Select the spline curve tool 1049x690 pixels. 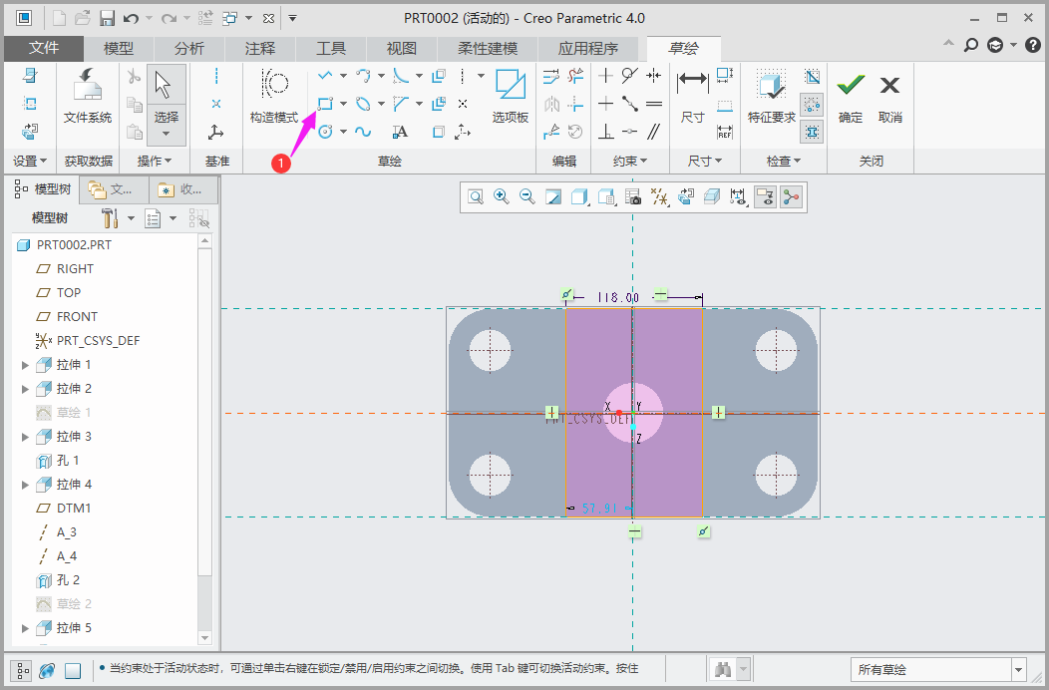click(363, 132)
